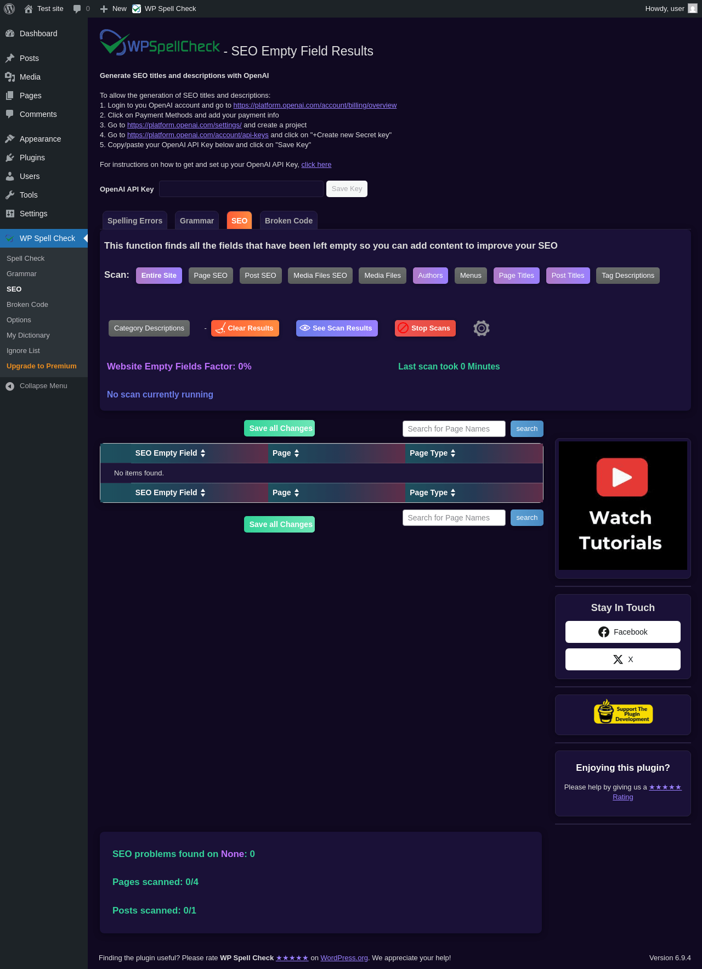Click the OpenAI API Key input field
Screen dimensions: 702x969
241,189
